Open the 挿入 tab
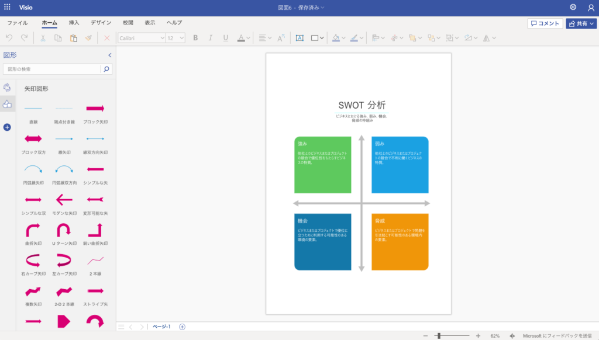The height and width of the screenshot is (340, 599). coord(74,23)
